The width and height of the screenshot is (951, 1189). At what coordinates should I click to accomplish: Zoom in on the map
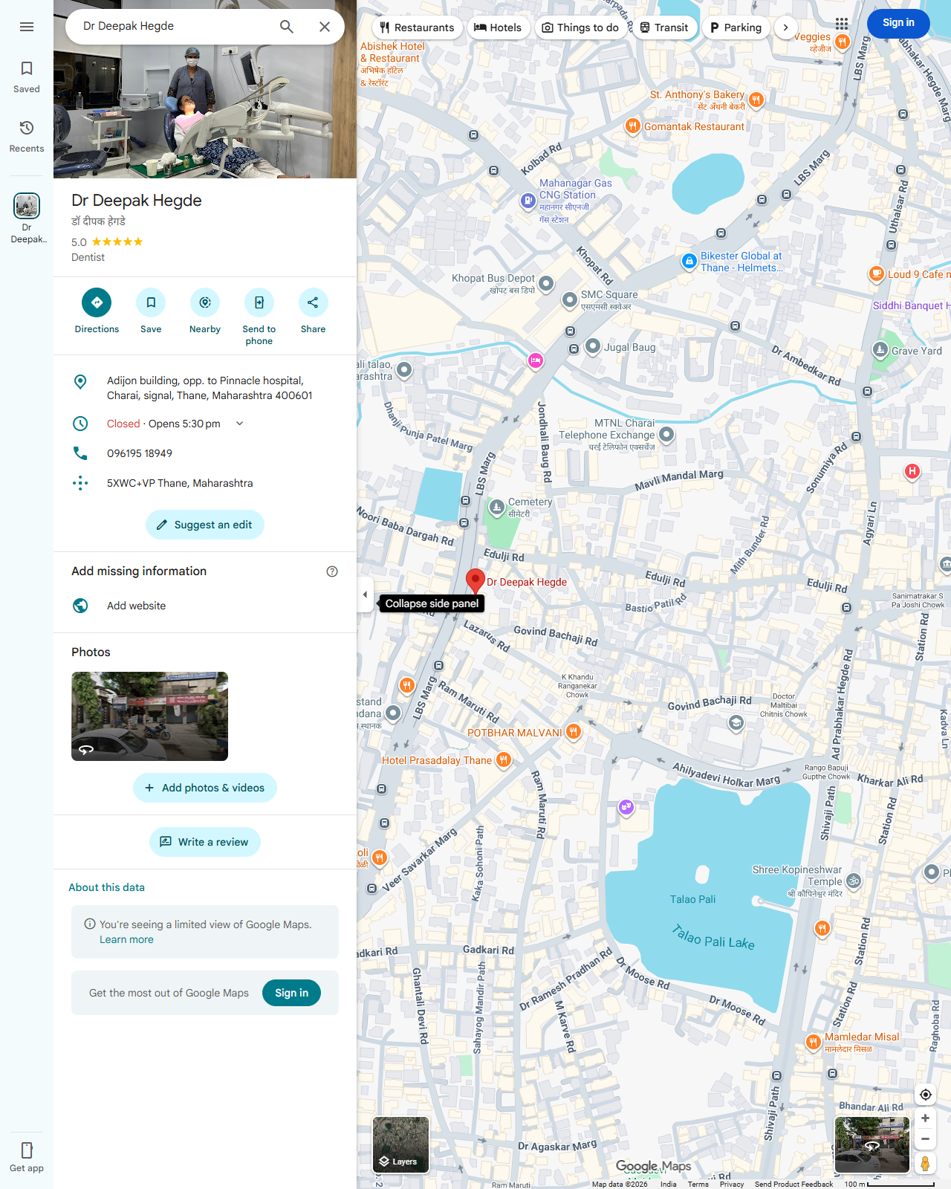(x=925, y=1118)
